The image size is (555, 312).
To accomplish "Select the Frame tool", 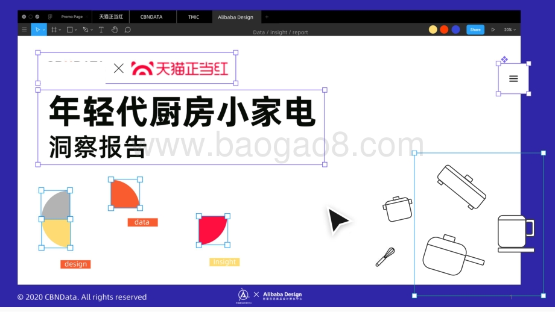I will pyautogui.click(x=54, y=30).
